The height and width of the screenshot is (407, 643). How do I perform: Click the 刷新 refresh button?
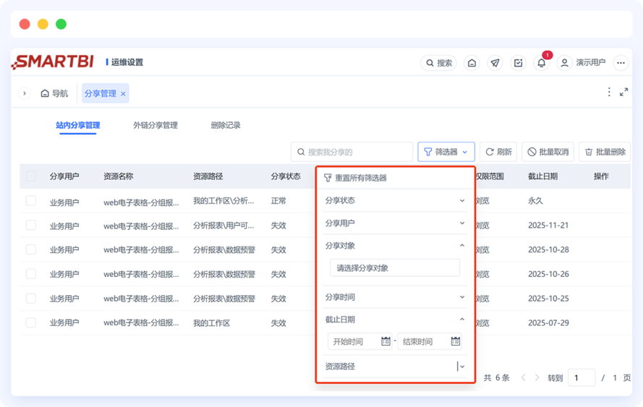click(498, 152)
